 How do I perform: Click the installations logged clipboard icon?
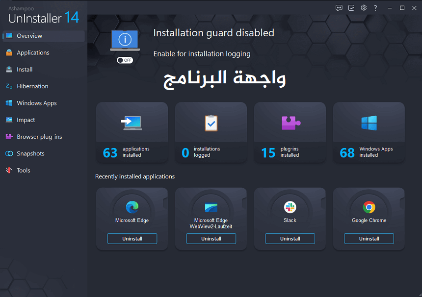pos(211,123)
